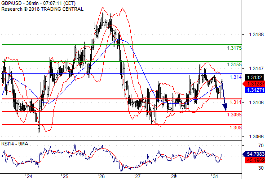Select the date 26 timeline marker

coord(102,176)
